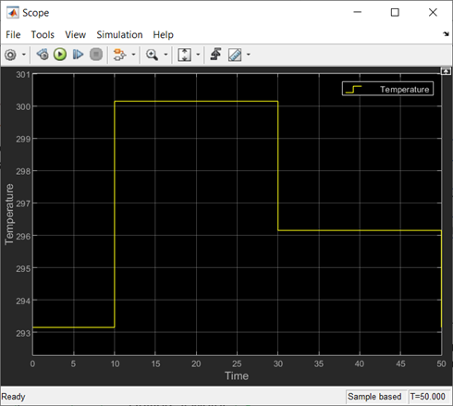Open the Configuration Properties gear icon
Image resolution: width=453 pixels, height=406 pixels.
10,55
